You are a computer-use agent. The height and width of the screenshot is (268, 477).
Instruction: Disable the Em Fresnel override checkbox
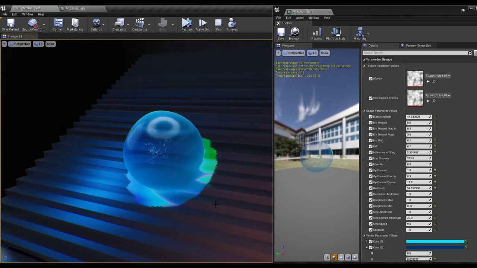370,123
